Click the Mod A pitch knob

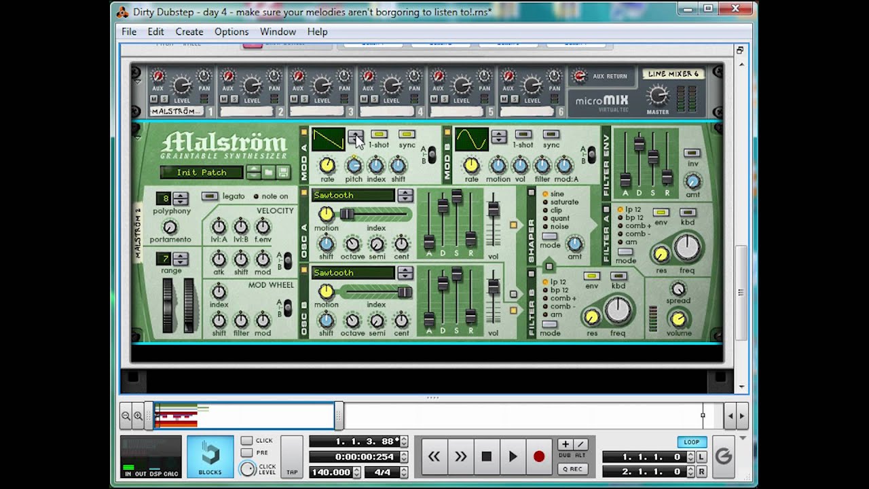(x=354, y=165)
